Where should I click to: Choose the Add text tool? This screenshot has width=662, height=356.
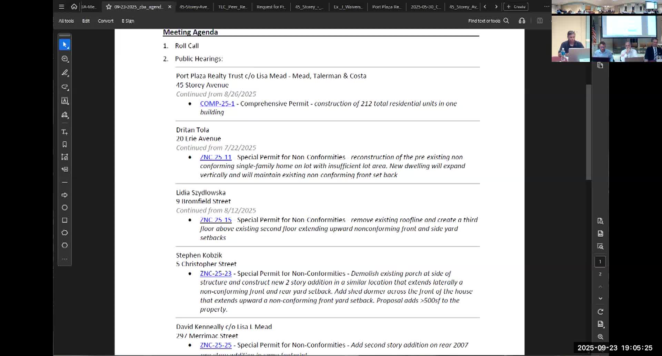[64, 132]
